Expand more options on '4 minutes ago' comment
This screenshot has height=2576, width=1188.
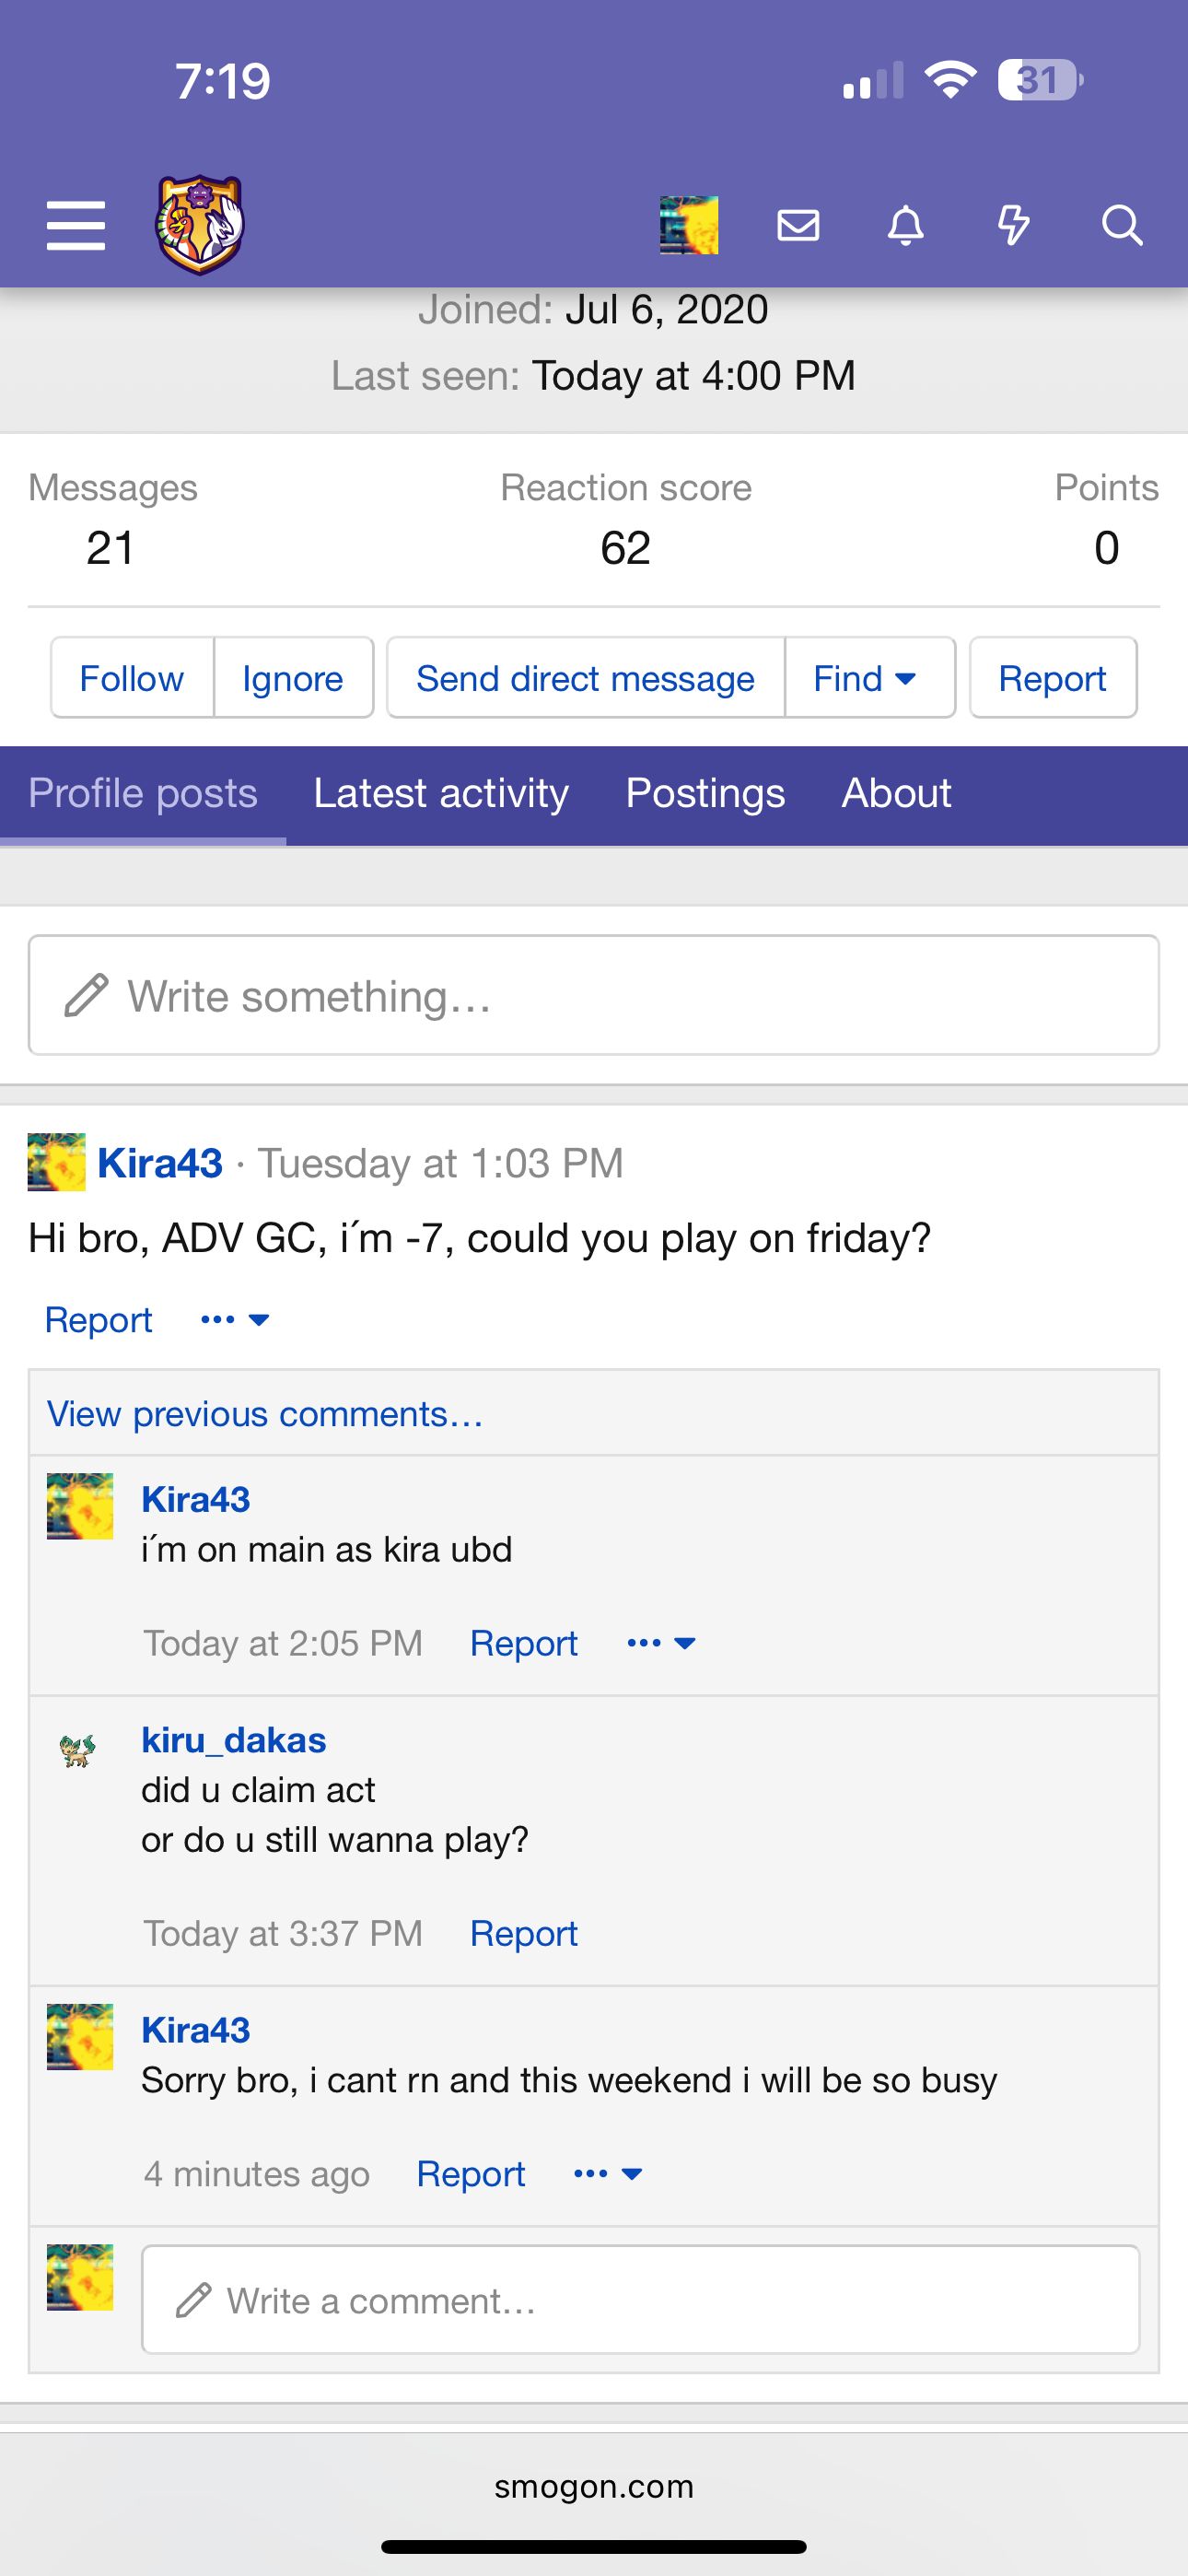[608, 2173]
